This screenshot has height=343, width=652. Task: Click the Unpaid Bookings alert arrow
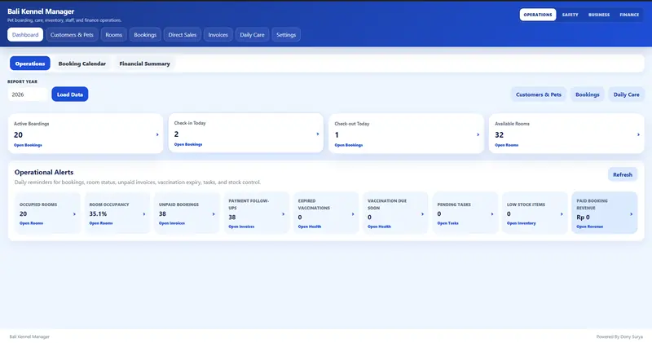[x=214, y=214]
